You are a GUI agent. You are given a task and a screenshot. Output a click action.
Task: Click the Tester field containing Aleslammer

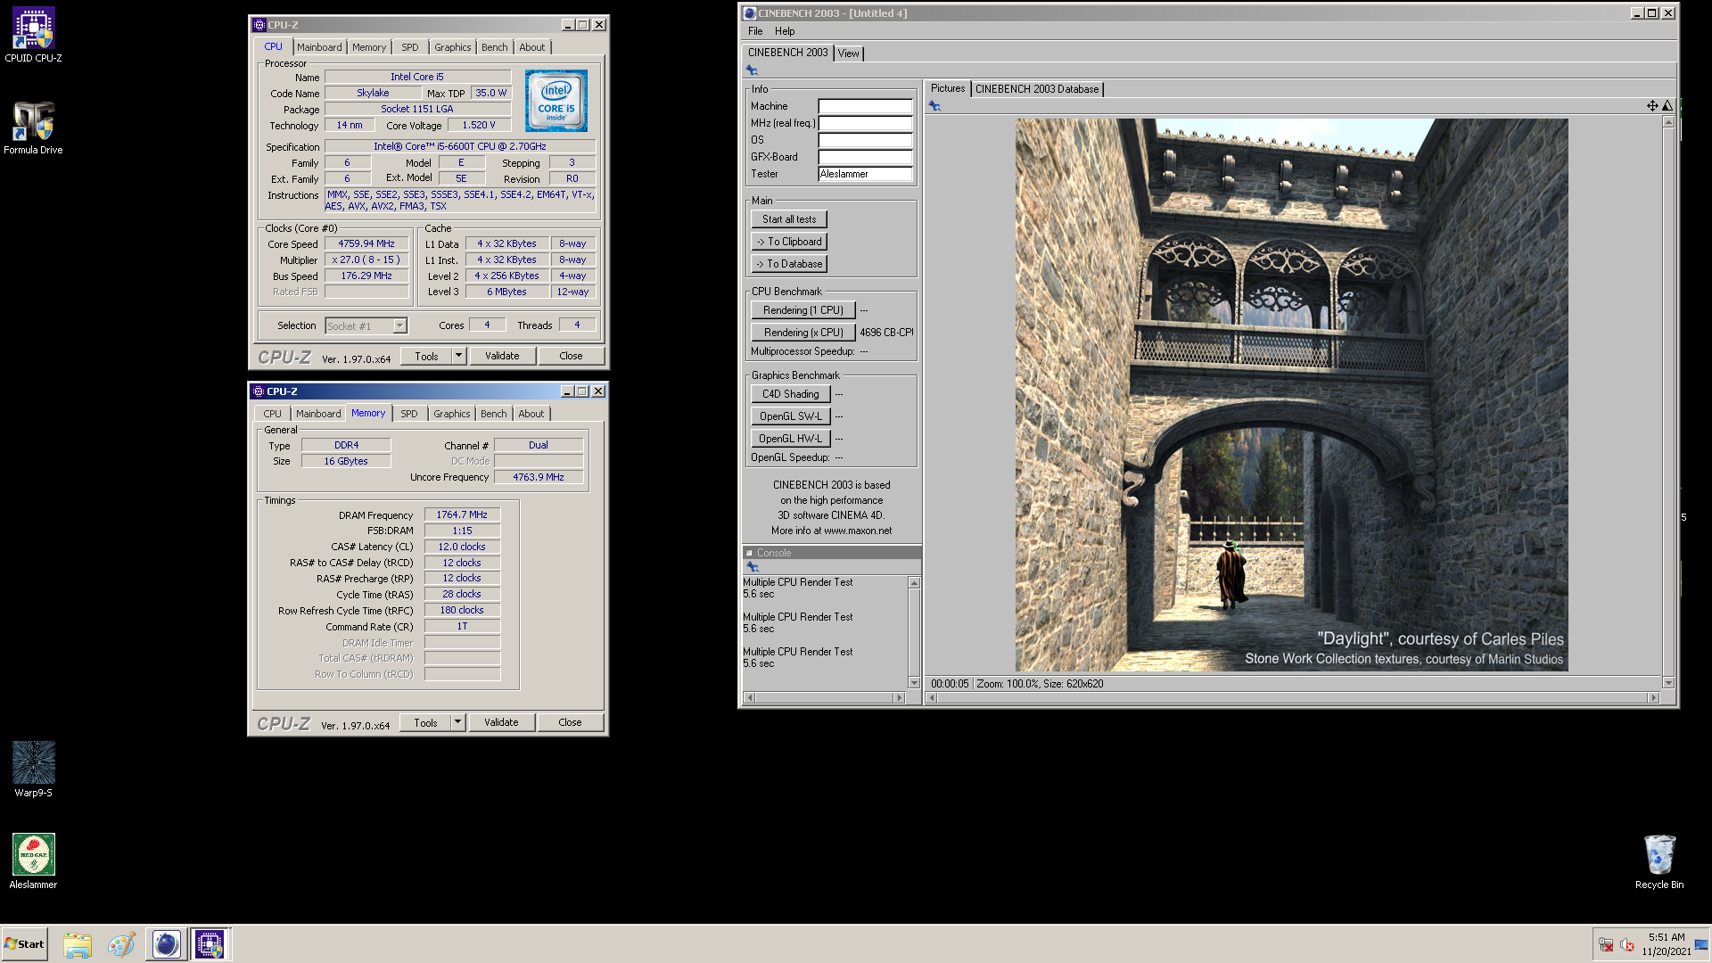tap(865, 174)
